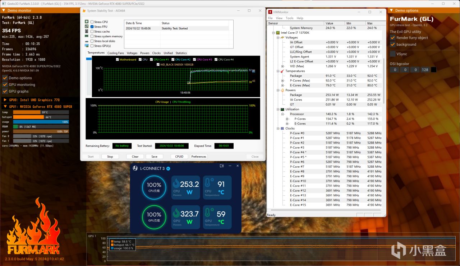Click the Value column header in HWMonitor

point(335,23)
